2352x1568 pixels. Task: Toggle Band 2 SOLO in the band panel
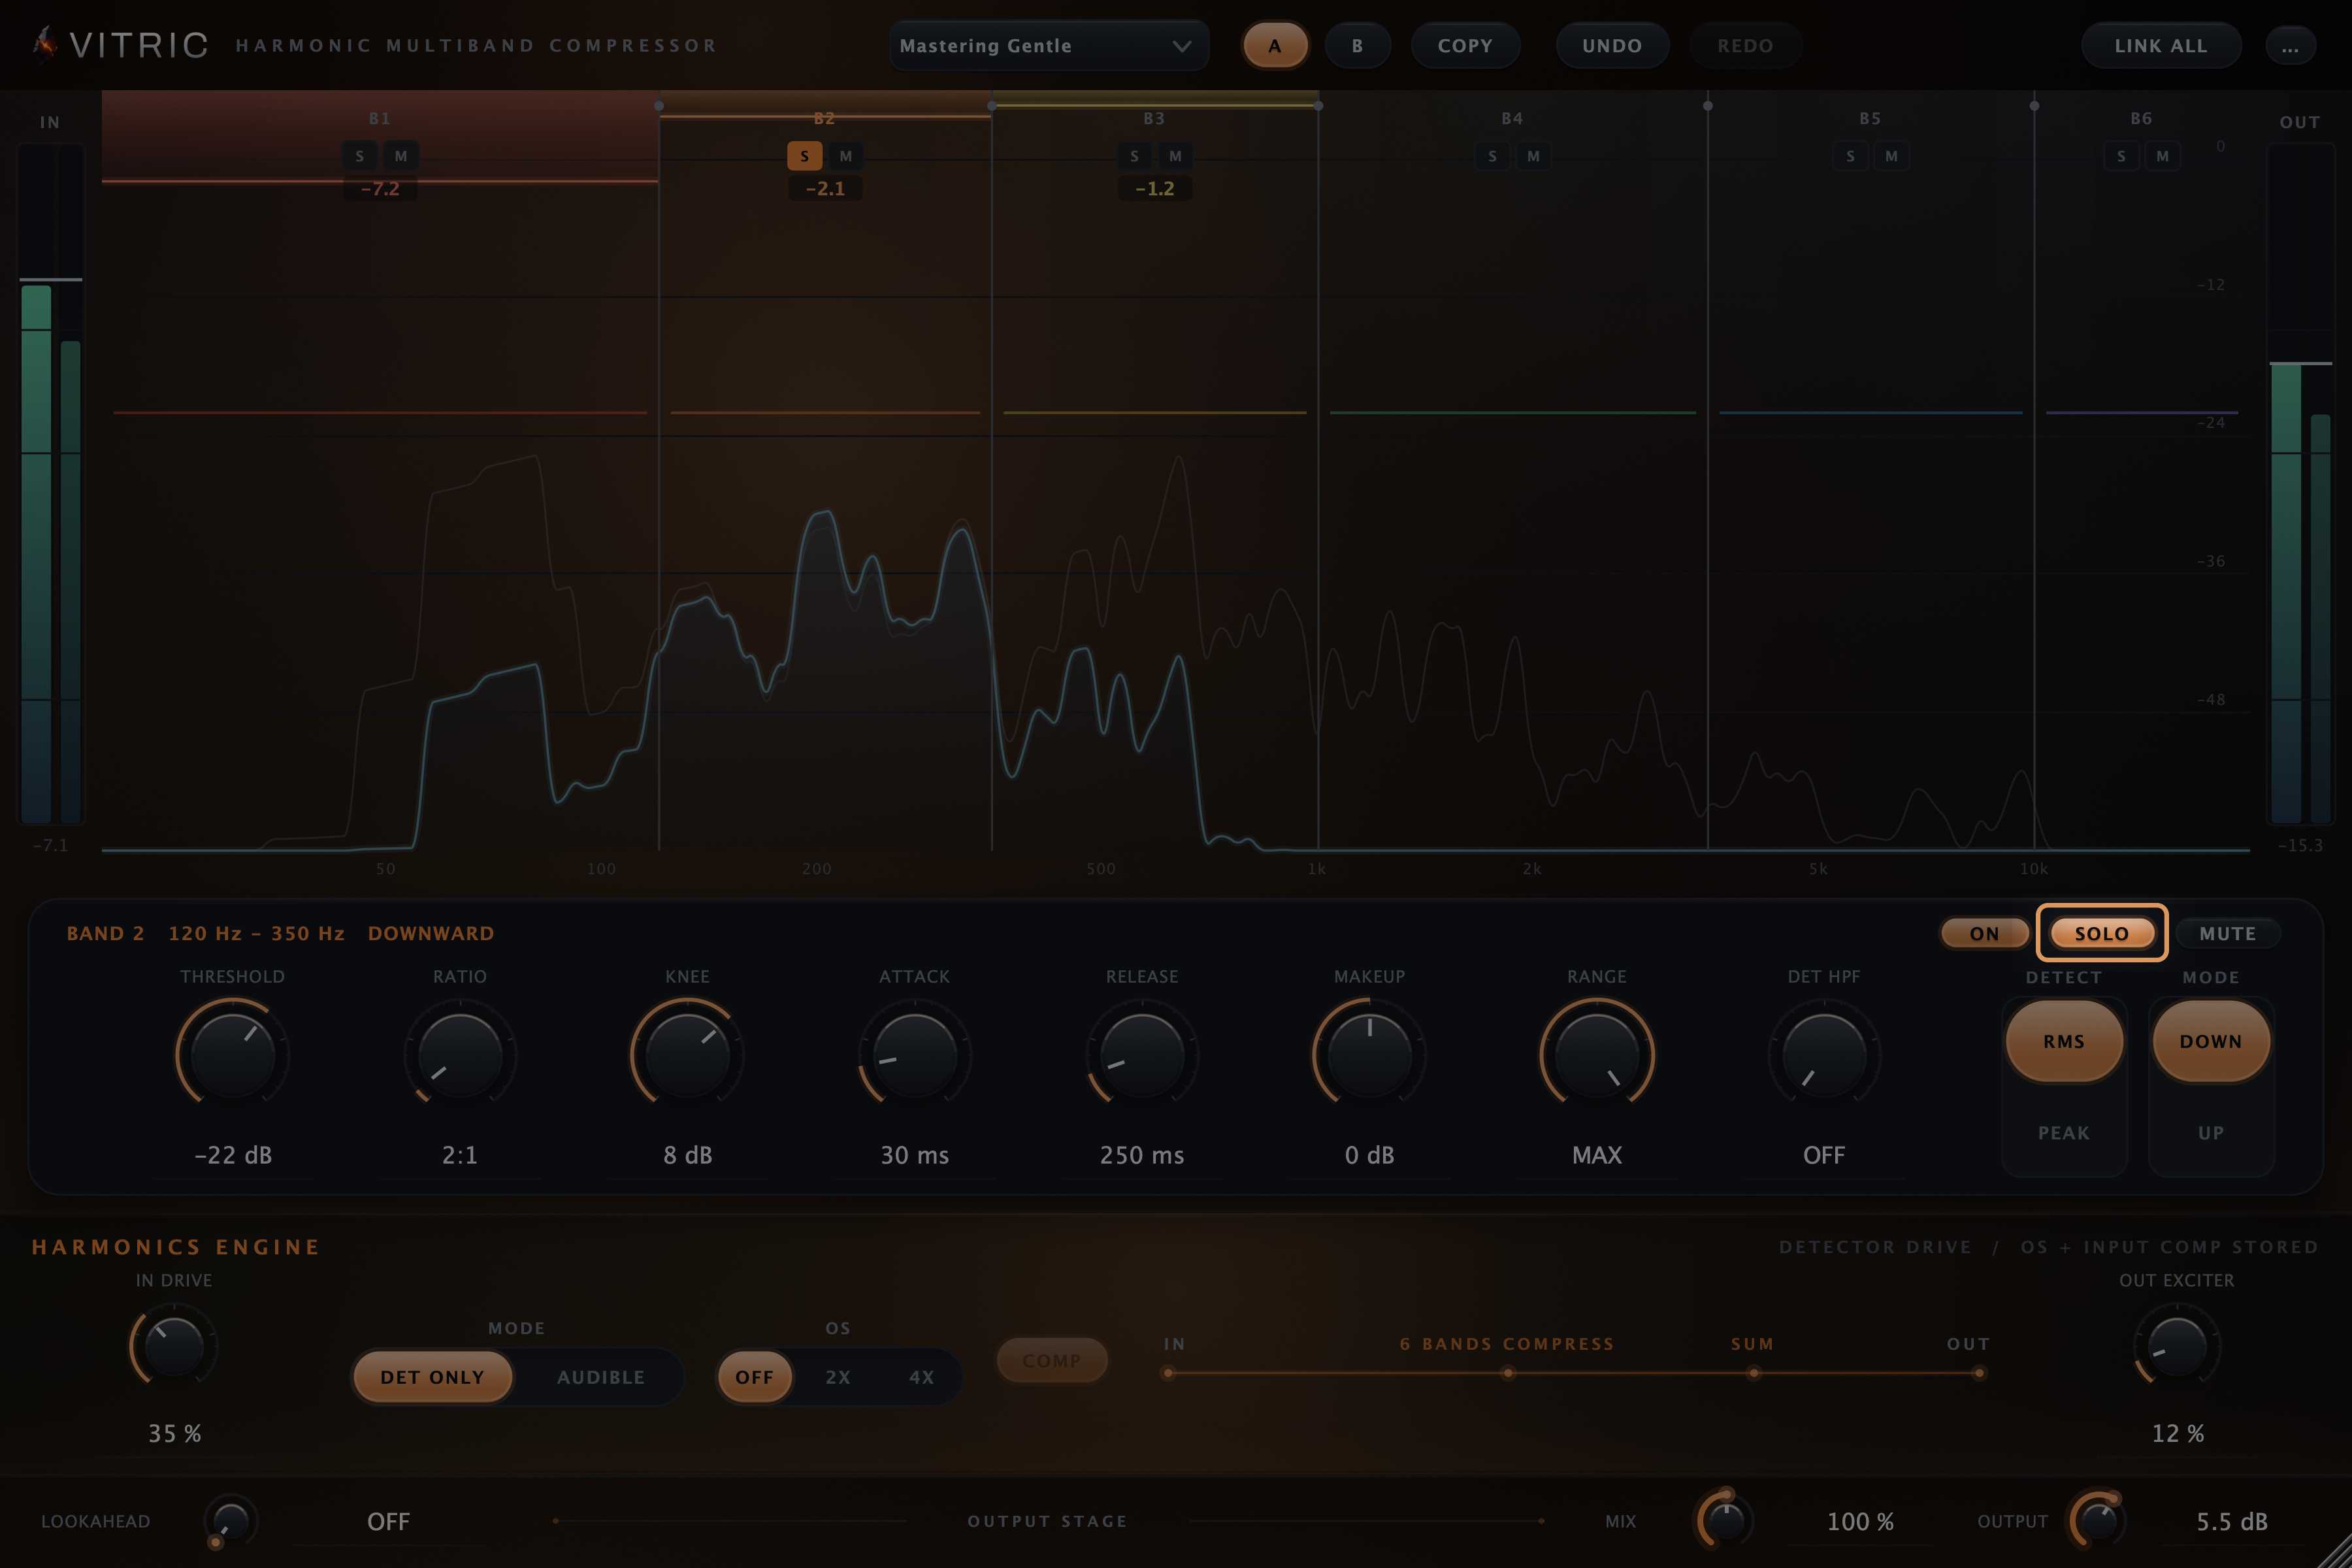click(x=2102, y=933)
